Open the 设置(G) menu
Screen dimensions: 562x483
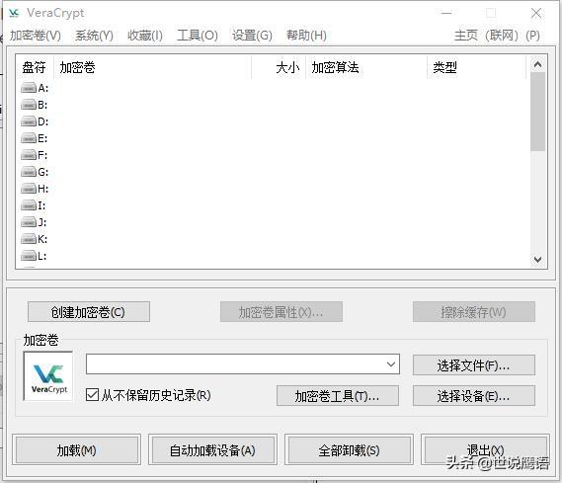(252, 36)
